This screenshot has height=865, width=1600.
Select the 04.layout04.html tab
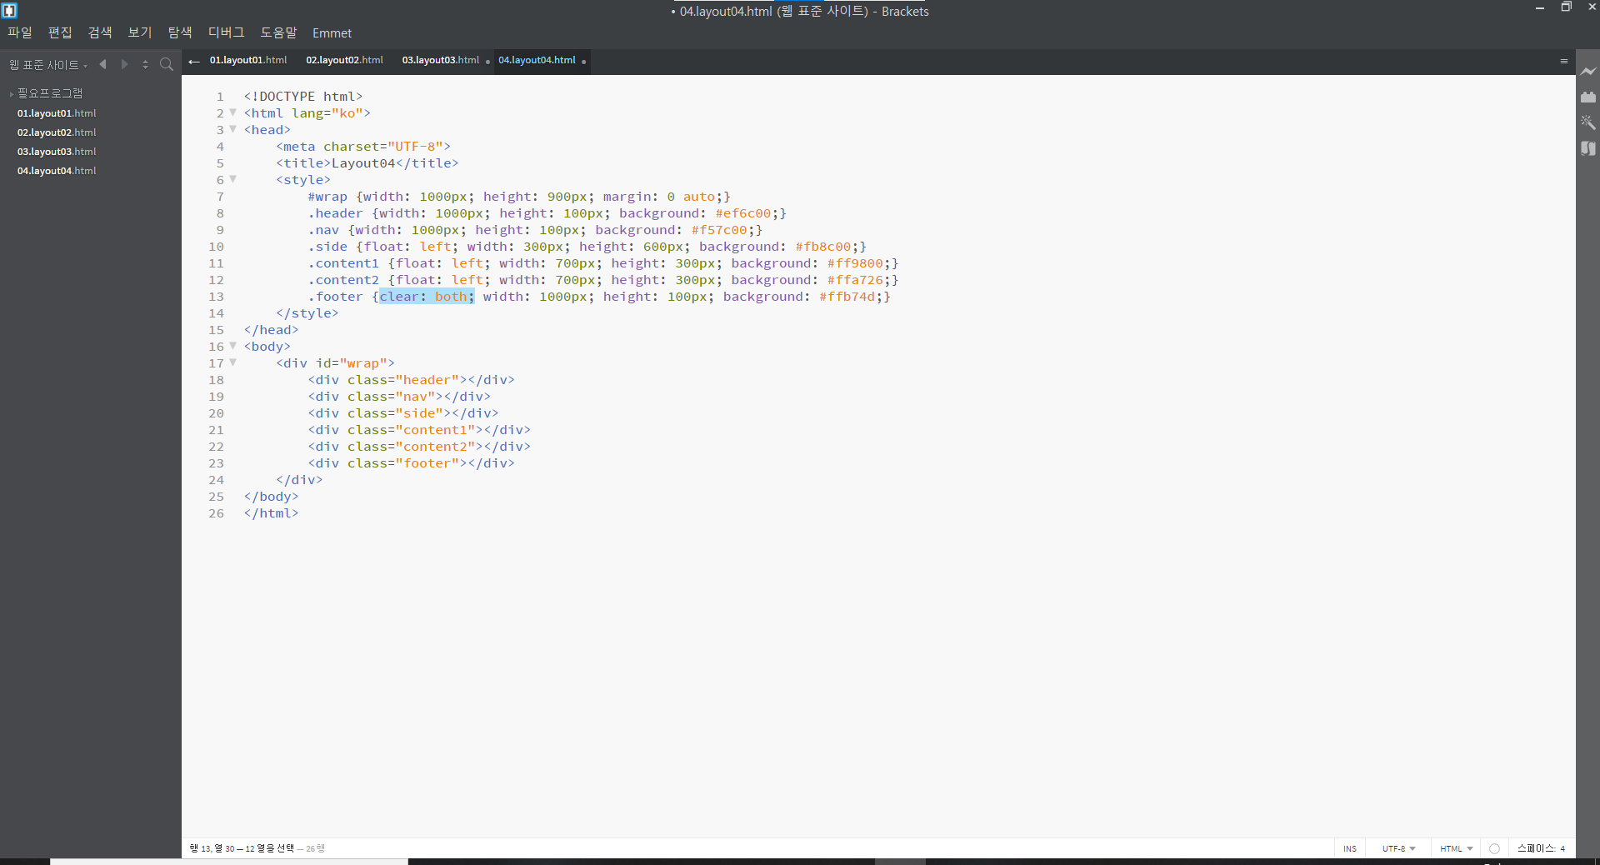537,60
